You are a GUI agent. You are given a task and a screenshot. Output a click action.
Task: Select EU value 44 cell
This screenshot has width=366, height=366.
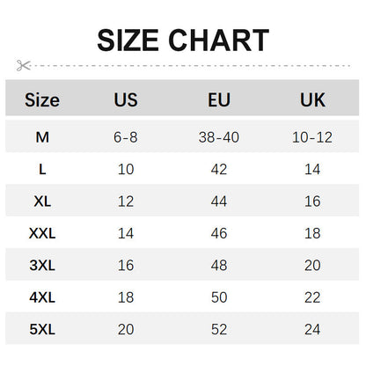pos(219,201)
